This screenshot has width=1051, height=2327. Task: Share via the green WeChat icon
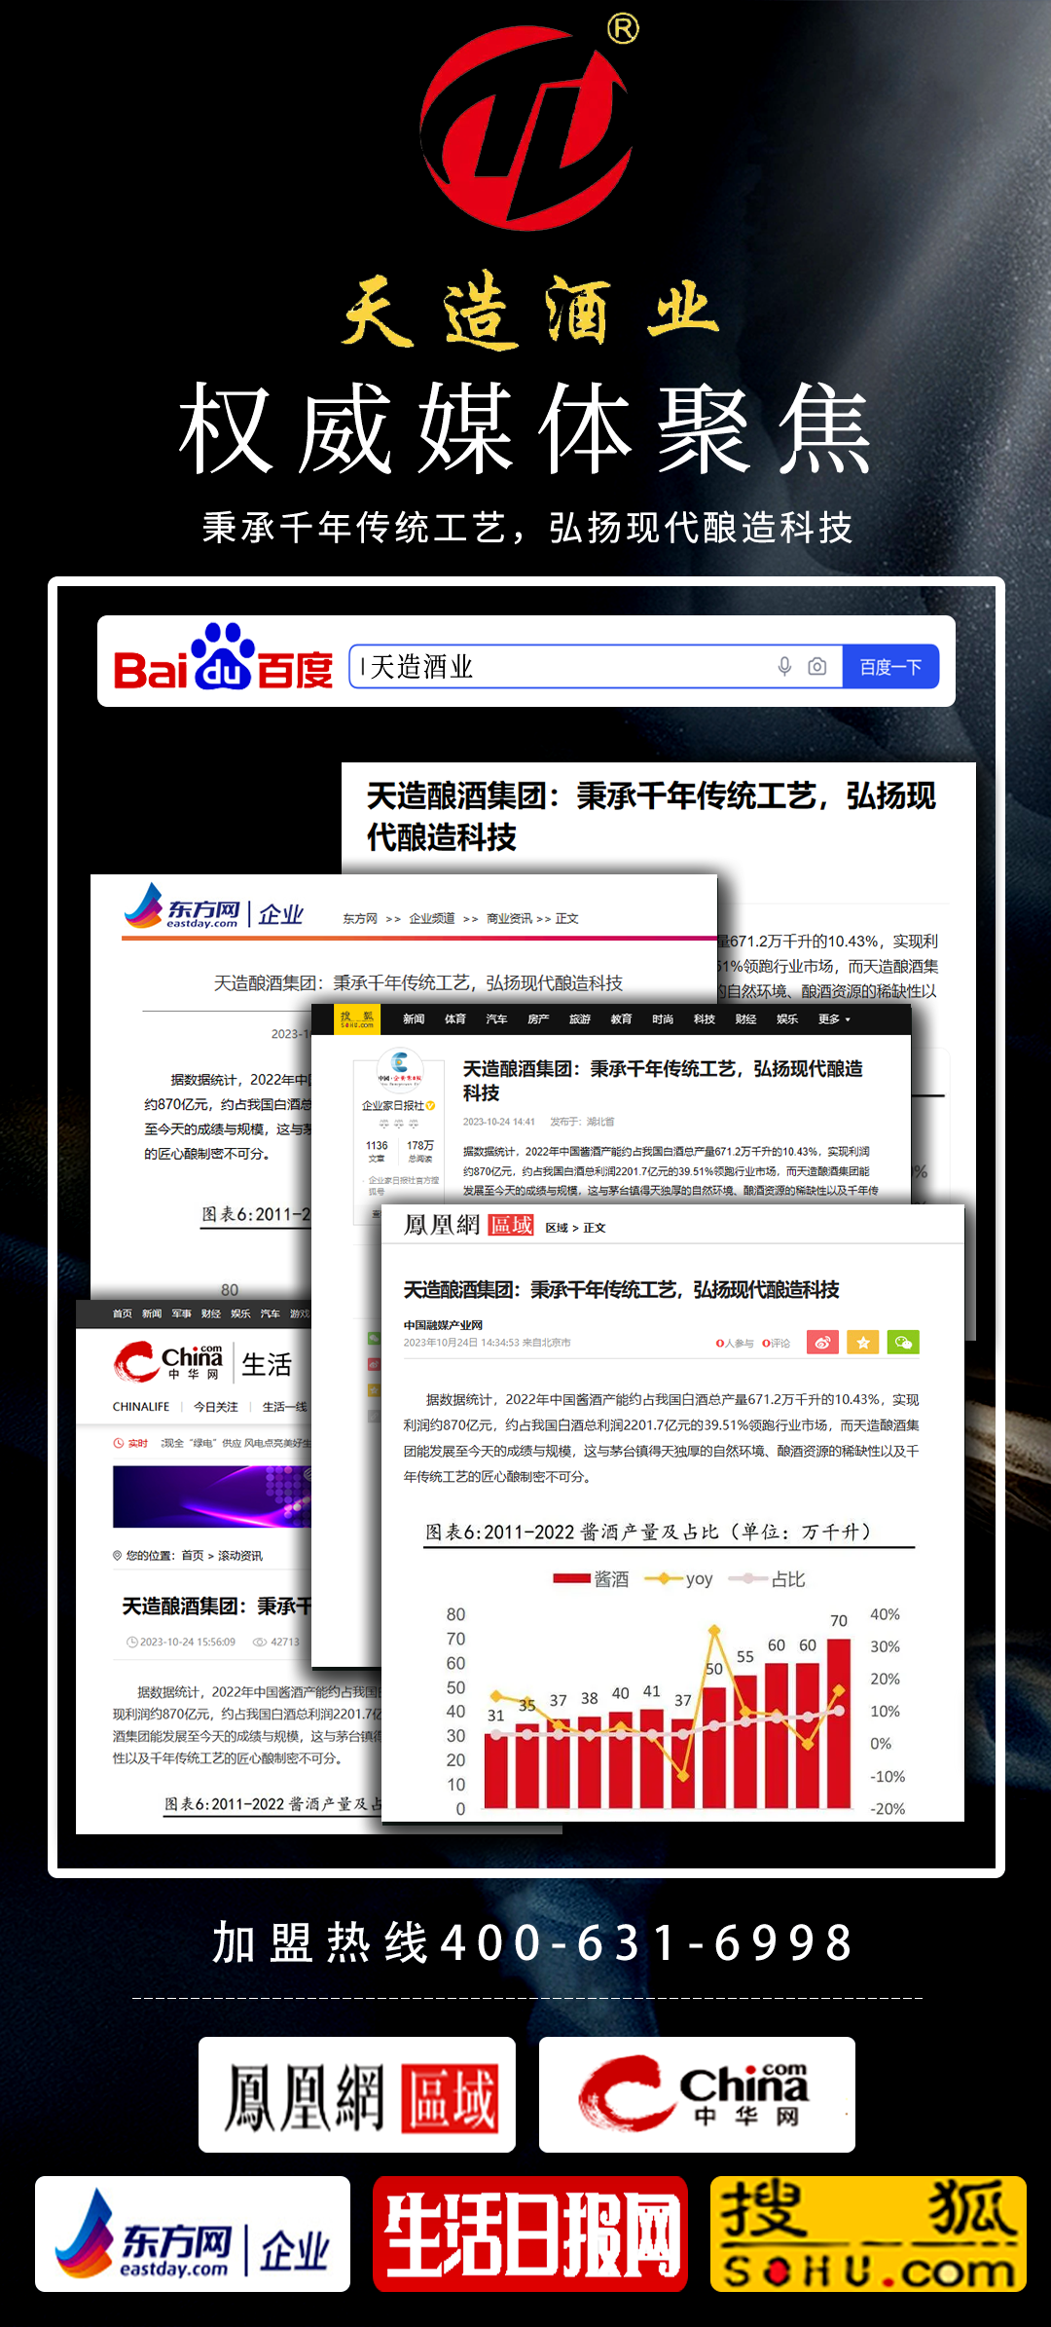click(904, 1343)
